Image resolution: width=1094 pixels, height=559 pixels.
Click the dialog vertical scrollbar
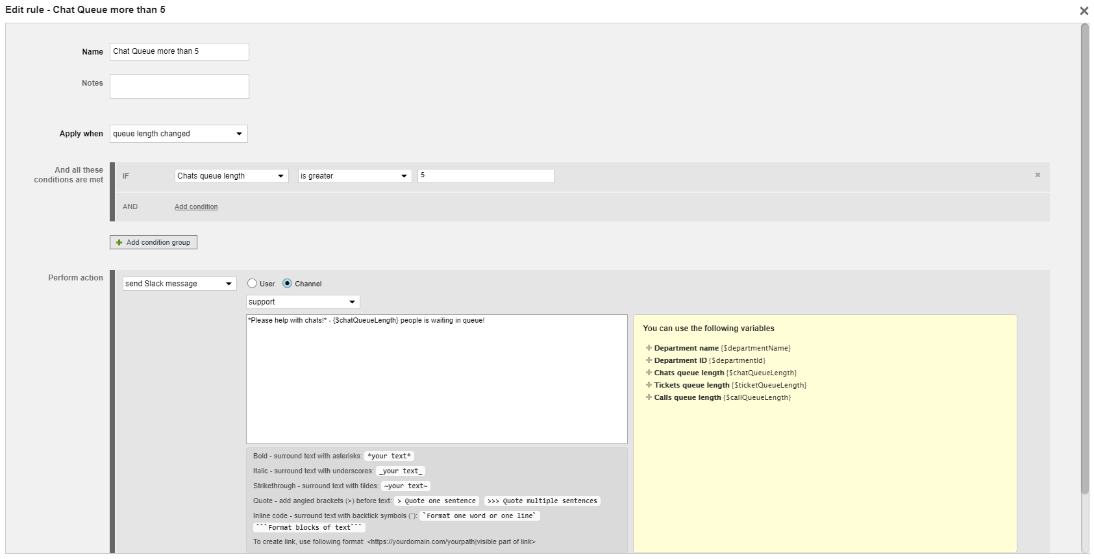pos(1085,260)
